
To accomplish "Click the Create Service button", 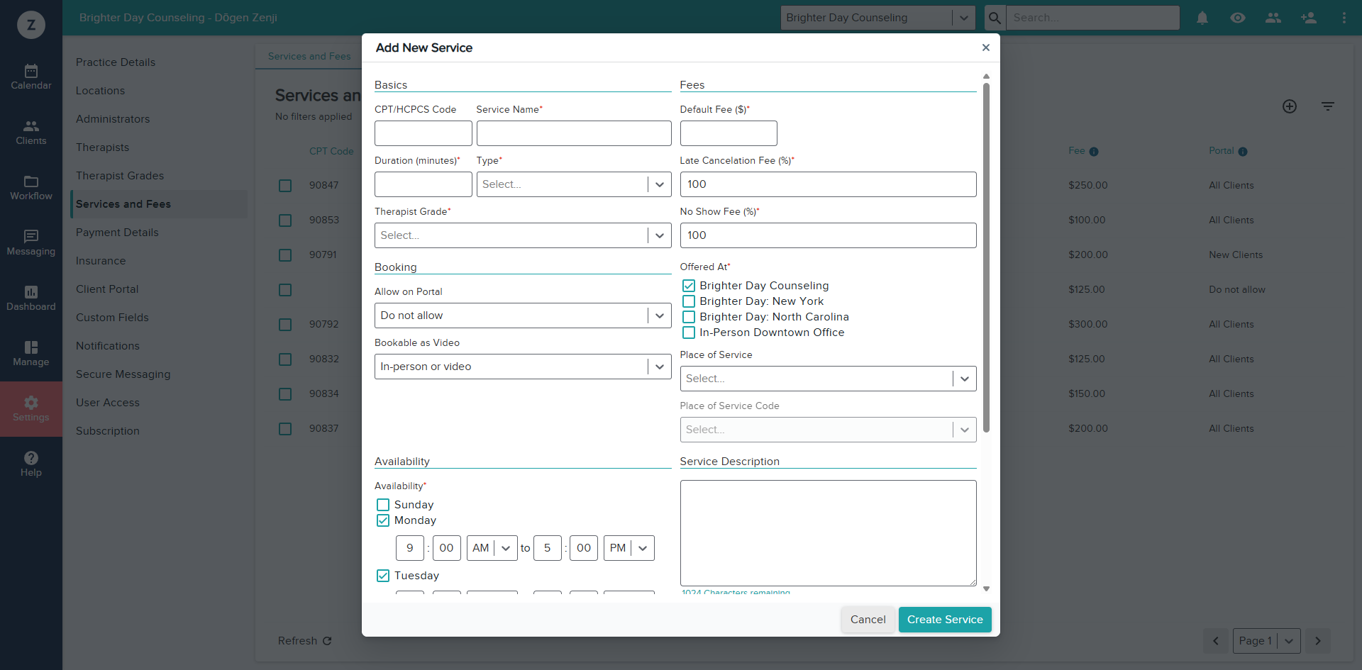I will [945, 620].
